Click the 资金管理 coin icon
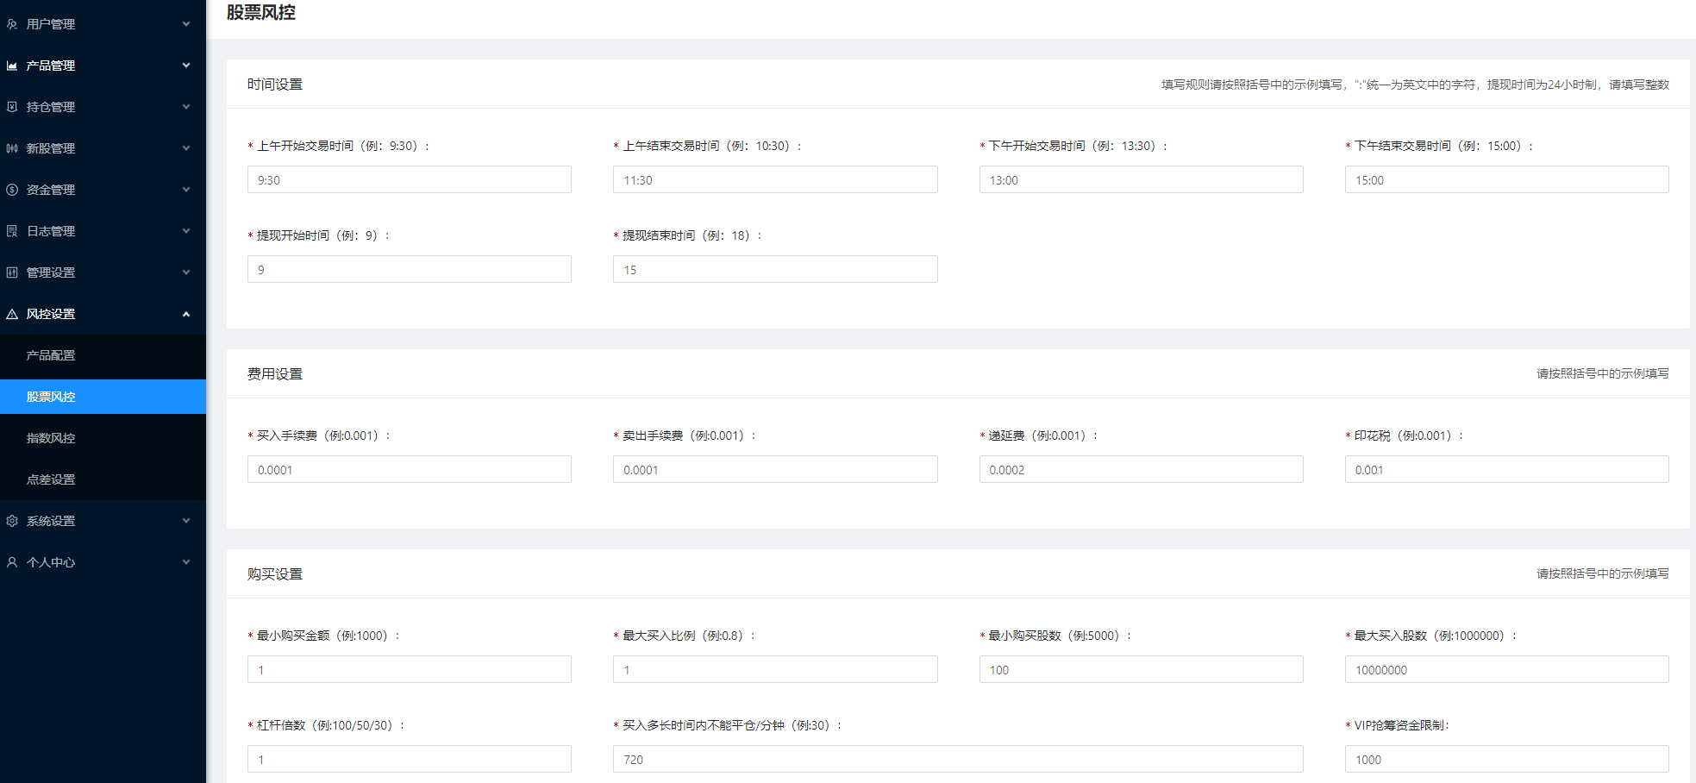 click(x=12, y=190)
